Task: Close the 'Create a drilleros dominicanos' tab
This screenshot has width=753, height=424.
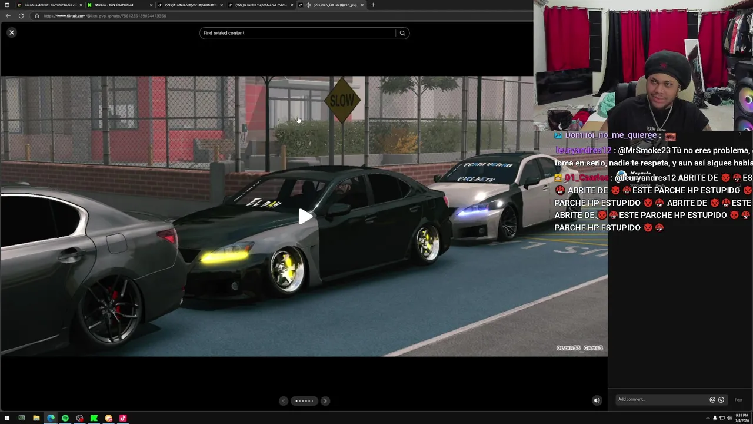Action: coord(80,5)
